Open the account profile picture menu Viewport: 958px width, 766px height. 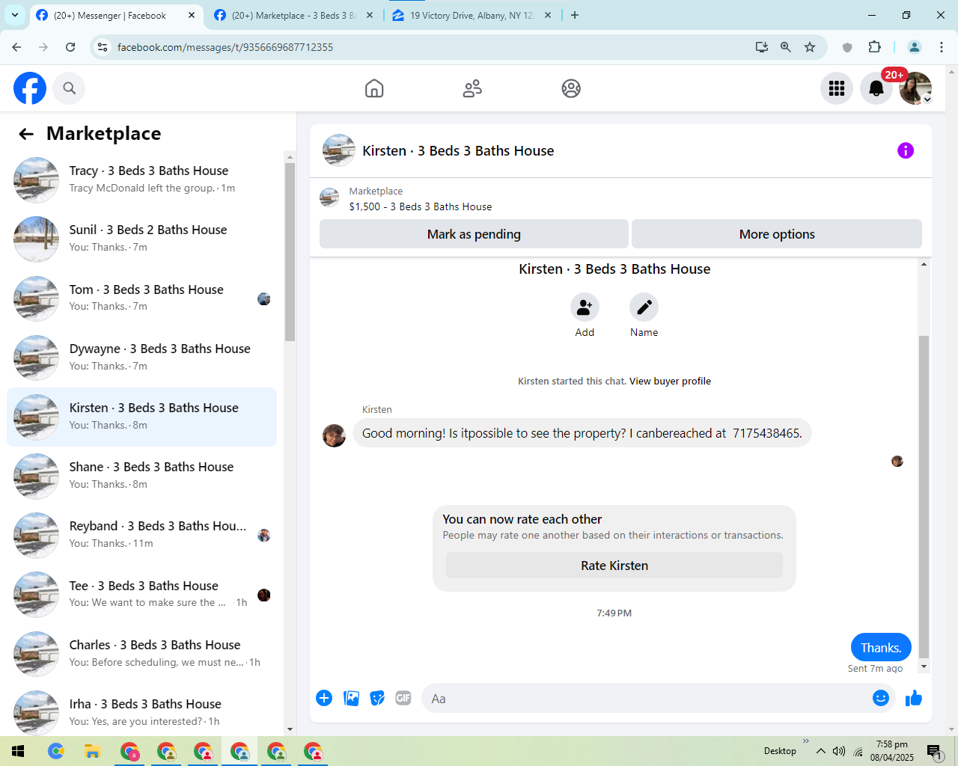tap(915, 88)
